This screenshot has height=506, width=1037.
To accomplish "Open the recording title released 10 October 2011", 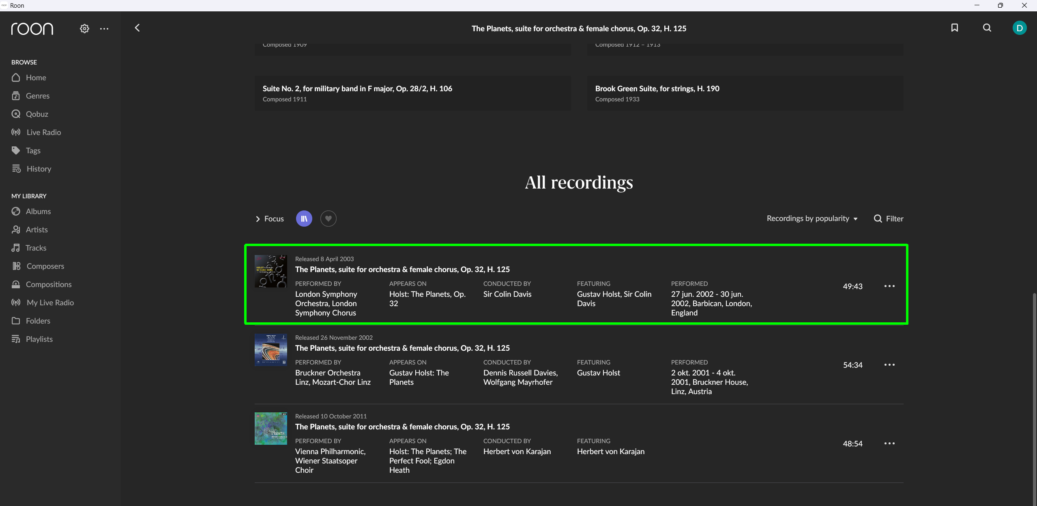I will pos(402,427).
